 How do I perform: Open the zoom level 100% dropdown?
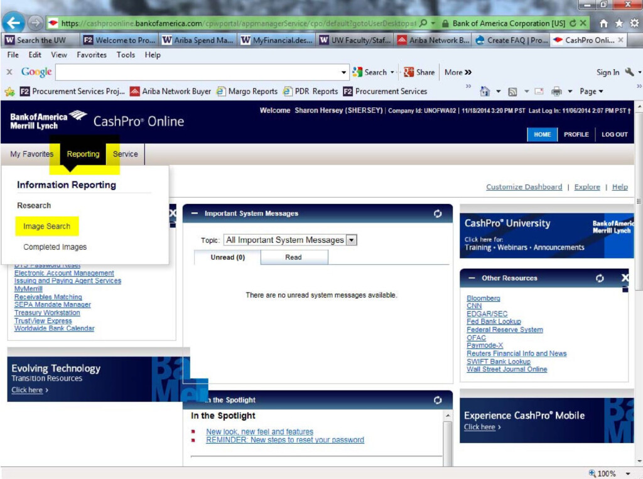pos(628,474)
